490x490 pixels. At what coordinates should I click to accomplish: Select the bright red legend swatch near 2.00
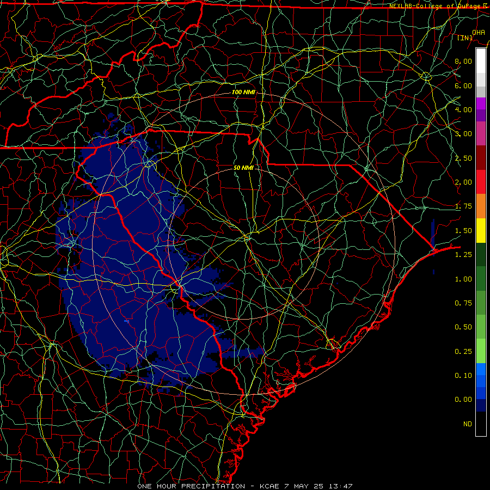pos(481,182)
